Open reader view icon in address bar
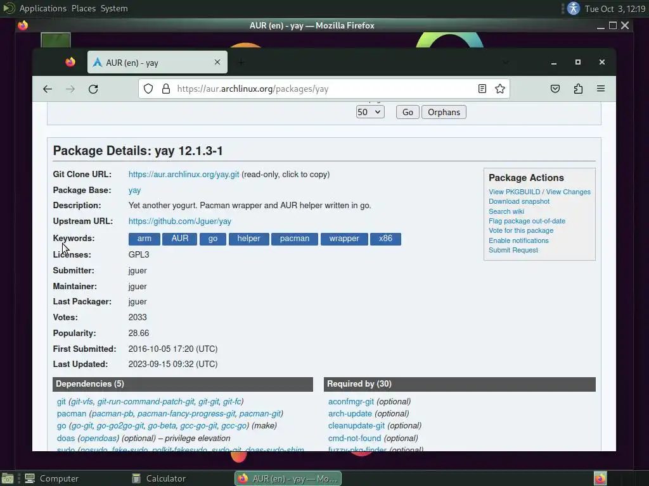649x486 pixels. point(482,89)
